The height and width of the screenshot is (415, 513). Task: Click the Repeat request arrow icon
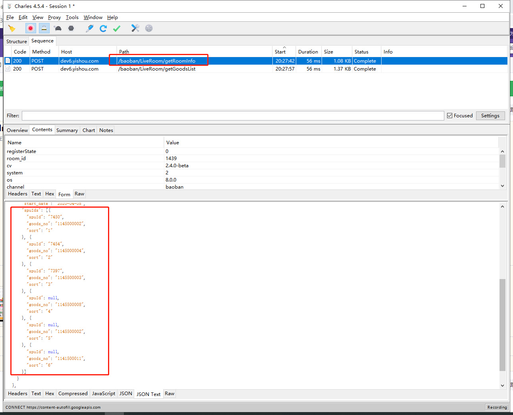[103, 28]
